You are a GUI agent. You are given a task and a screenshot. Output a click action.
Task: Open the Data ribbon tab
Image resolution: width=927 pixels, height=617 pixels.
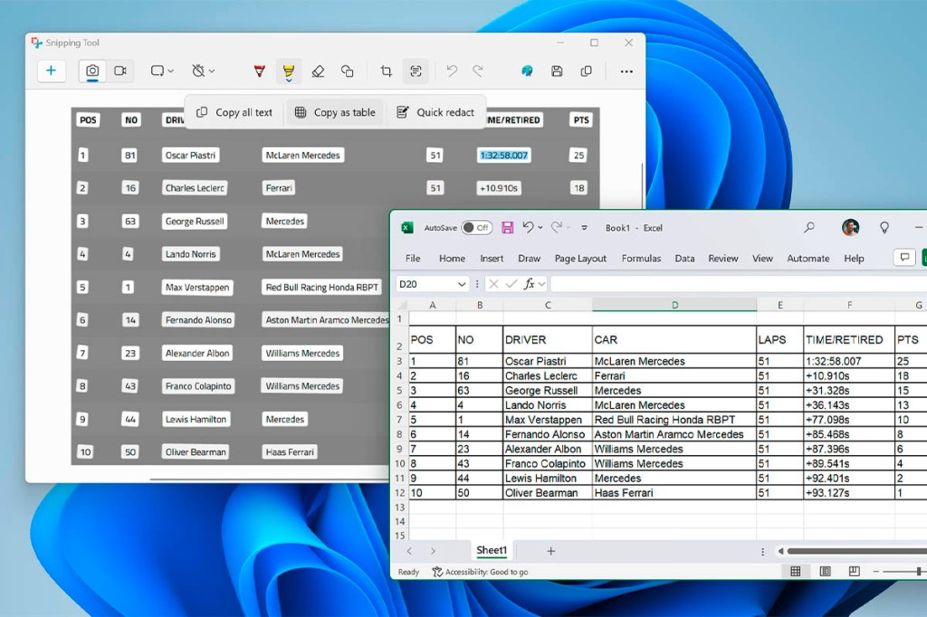tap(684, 258)
